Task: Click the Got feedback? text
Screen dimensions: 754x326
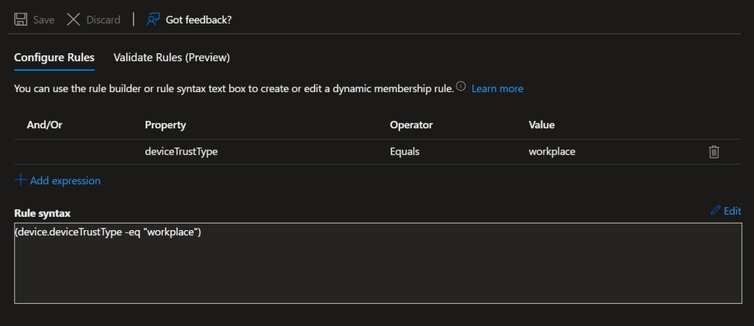Action: click(x=198, y=20)
